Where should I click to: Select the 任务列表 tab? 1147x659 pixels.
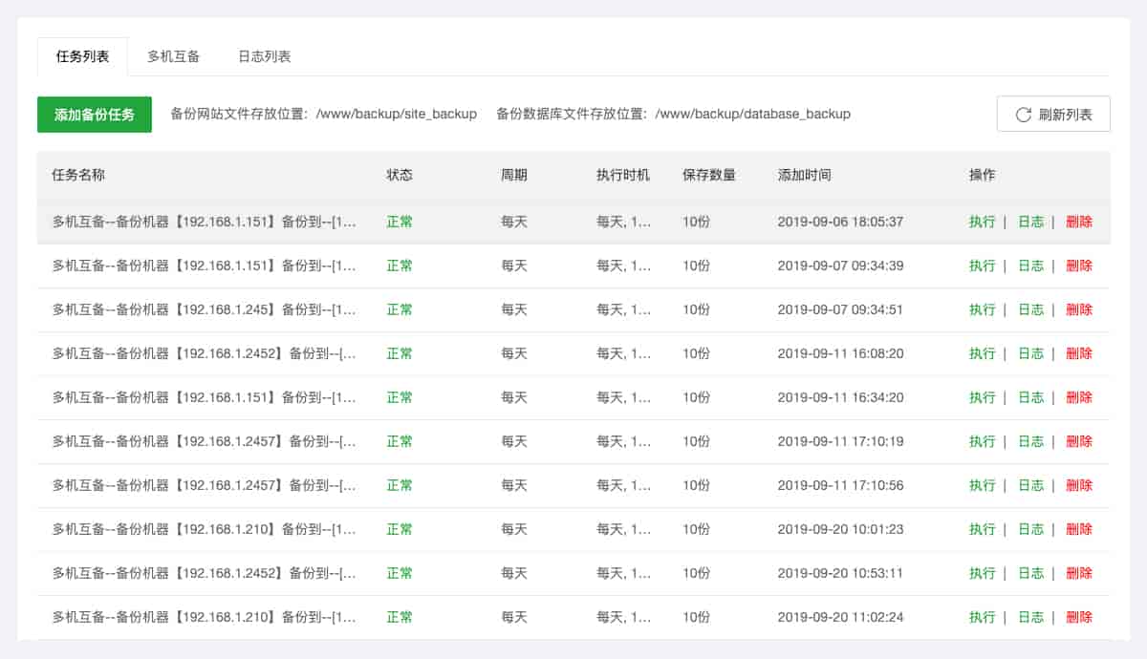(x=83, y=56)
